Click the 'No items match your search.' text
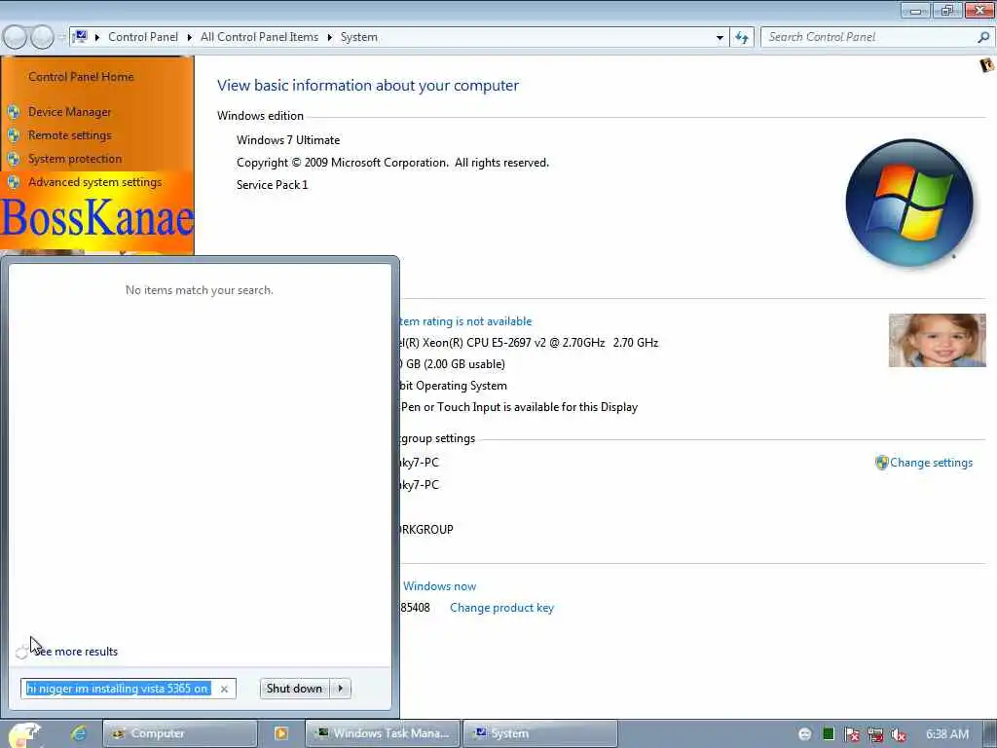The height and width of the screenshot is (748, 997). (x=199, y=290)
